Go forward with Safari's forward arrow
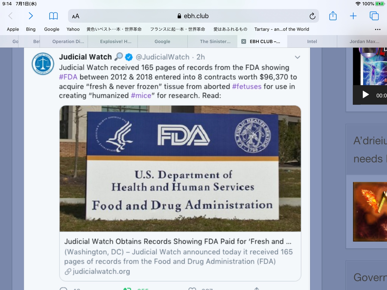 [31, 16]
